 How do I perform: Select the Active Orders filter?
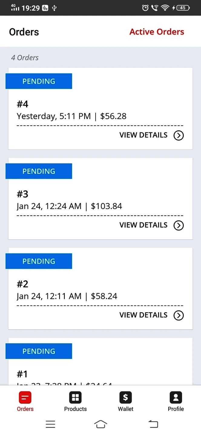157,32
